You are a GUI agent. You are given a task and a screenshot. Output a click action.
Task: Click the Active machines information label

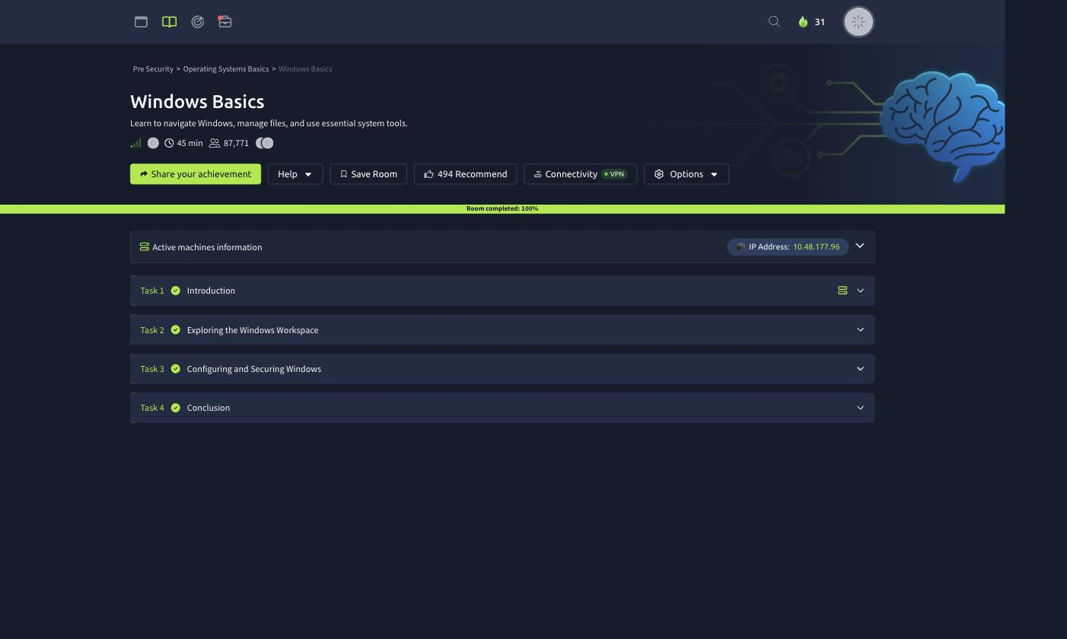click(x=207, y=247)
